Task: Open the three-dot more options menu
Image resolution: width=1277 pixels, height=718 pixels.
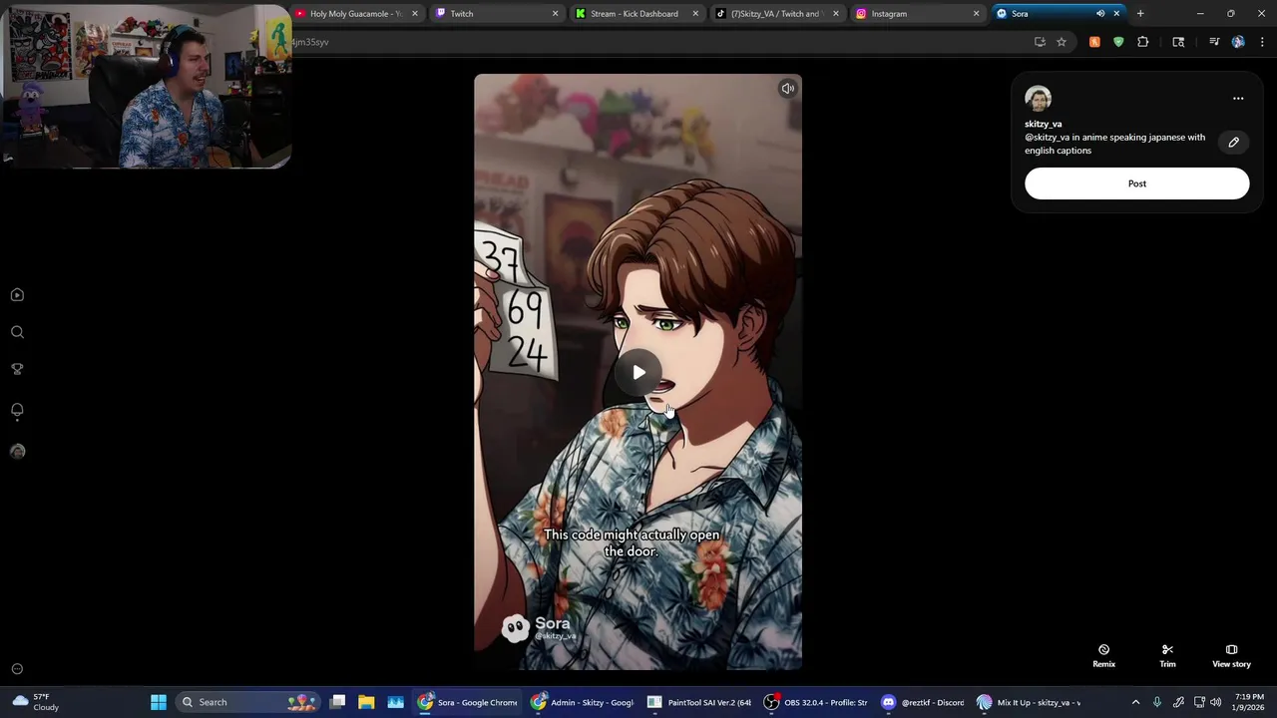Action: coord(1238,99)
